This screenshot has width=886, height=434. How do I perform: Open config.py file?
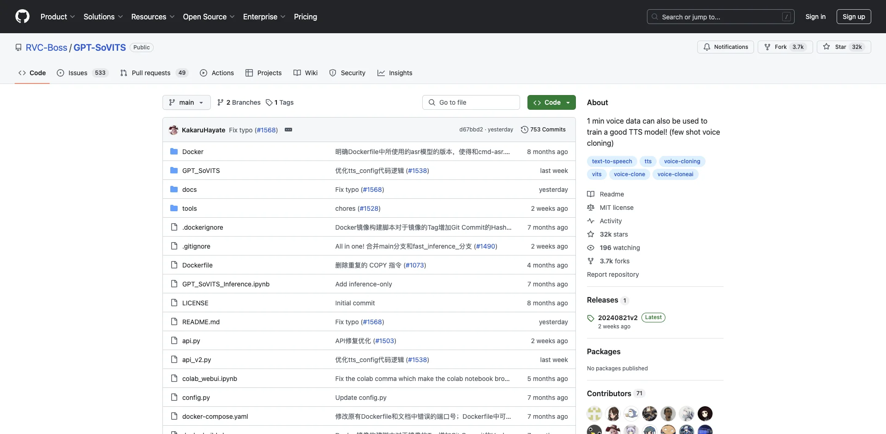[196, 398]
